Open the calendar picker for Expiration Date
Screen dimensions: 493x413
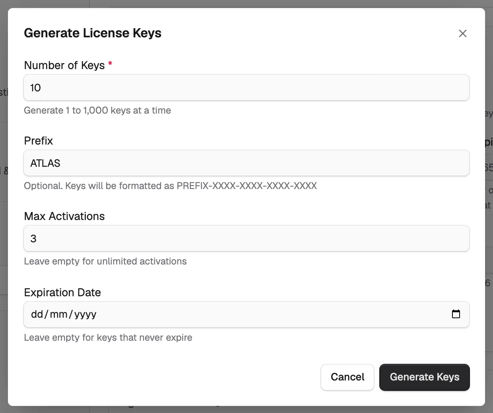click(x=456, y=314)
